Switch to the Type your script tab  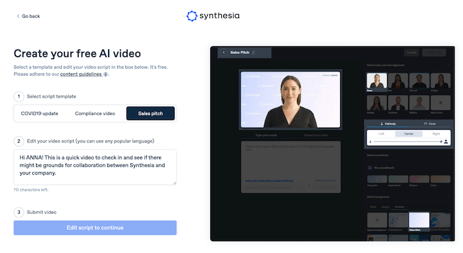coord(266,135)
